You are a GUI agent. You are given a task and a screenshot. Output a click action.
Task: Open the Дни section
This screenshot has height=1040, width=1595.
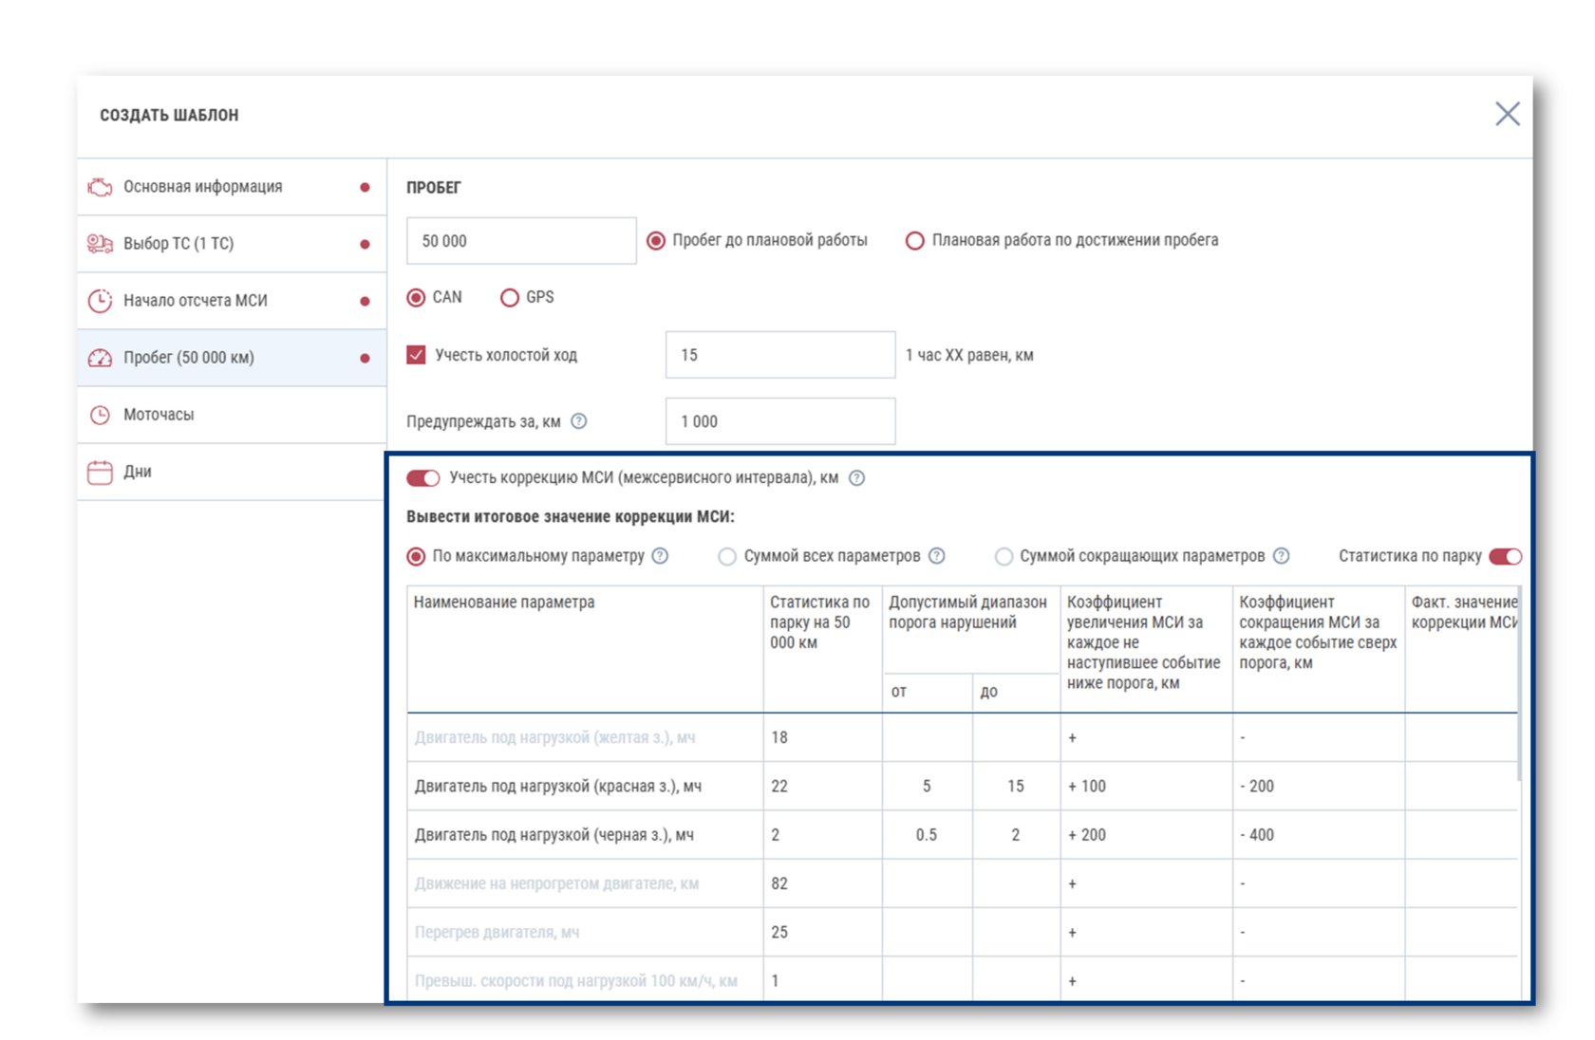click(x=232, y=472)
